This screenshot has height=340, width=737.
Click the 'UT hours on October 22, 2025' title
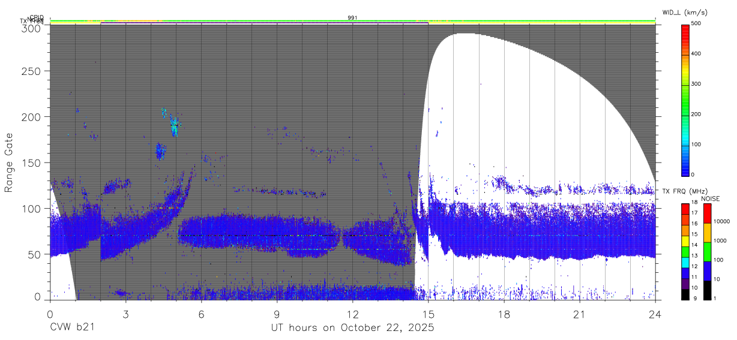tap(352, 328)
